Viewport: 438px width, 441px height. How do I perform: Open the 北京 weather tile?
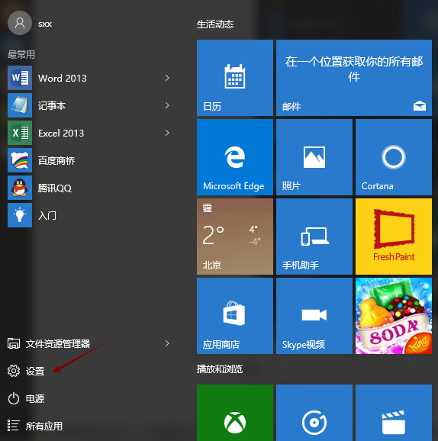pos(235,237)
